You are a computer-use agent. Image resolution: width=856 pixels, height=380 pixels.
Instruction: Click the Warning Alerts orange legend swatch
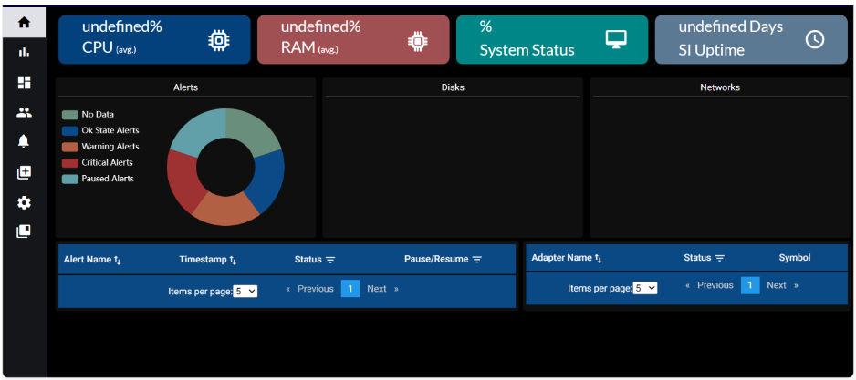click(70, 147)
